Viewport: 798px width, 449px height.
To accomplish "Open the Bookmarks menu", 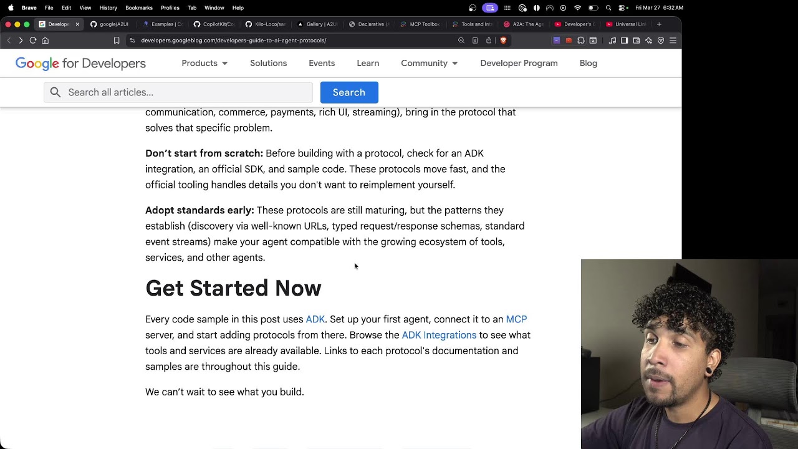I will click(139, 7).
